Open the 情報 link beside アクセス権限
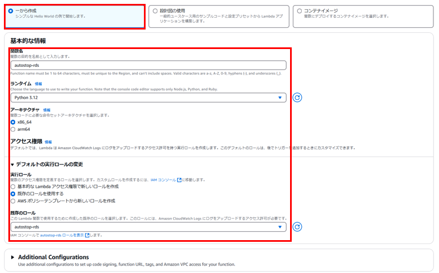This screenshot has height=273, width=439. 48,142
